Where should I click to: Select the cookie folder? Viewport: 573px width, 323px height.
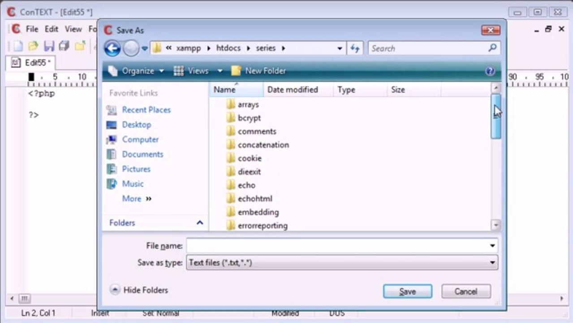[244, 158]
